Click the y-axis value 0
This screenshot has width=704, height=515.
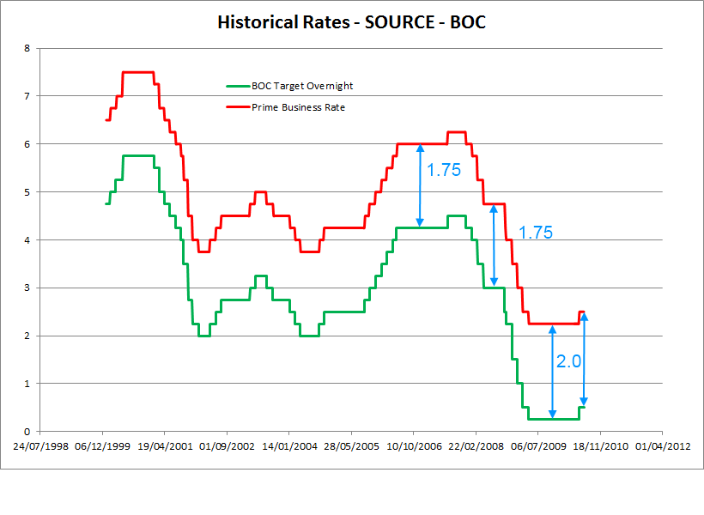click(27, 432)
